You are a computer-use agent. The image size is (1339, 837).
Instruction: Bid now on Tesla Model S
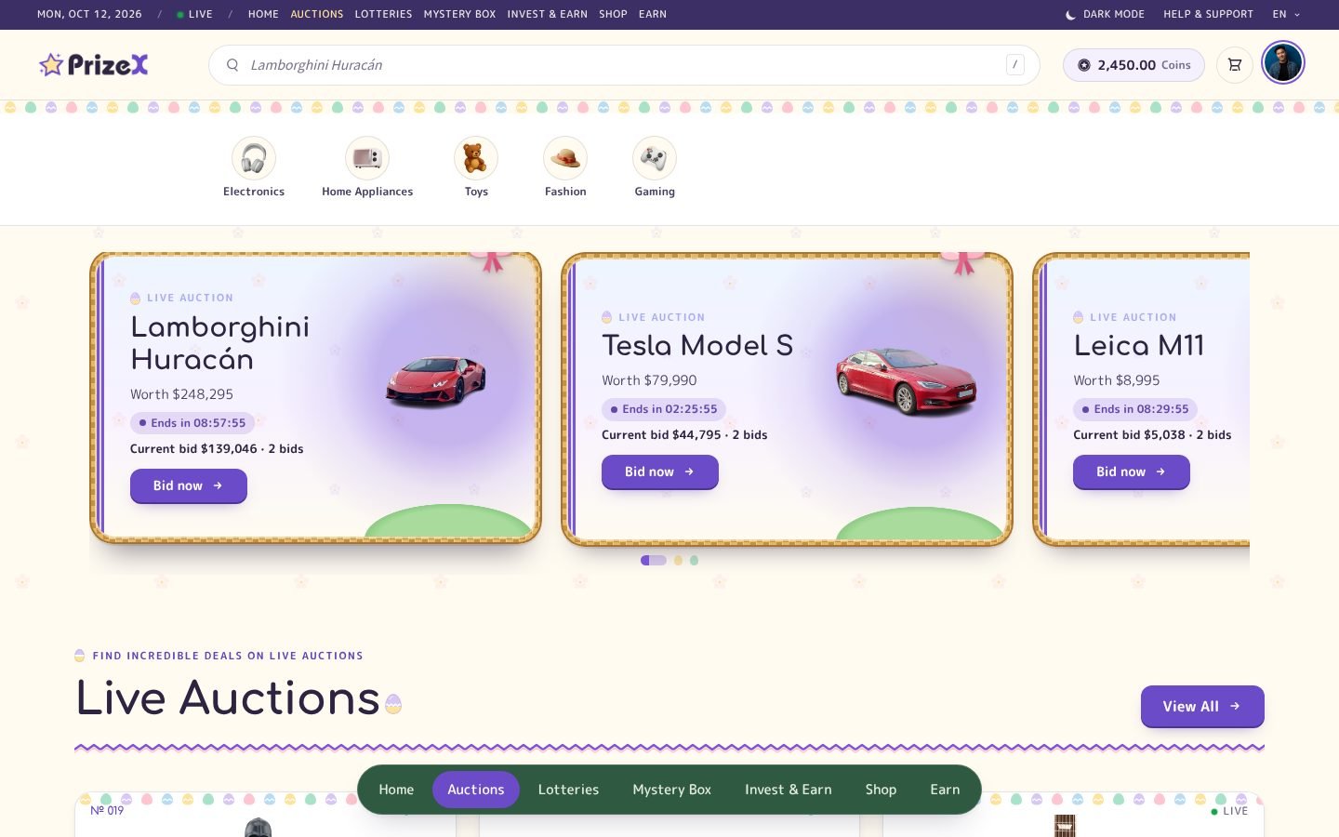click(x=660, y=472)
